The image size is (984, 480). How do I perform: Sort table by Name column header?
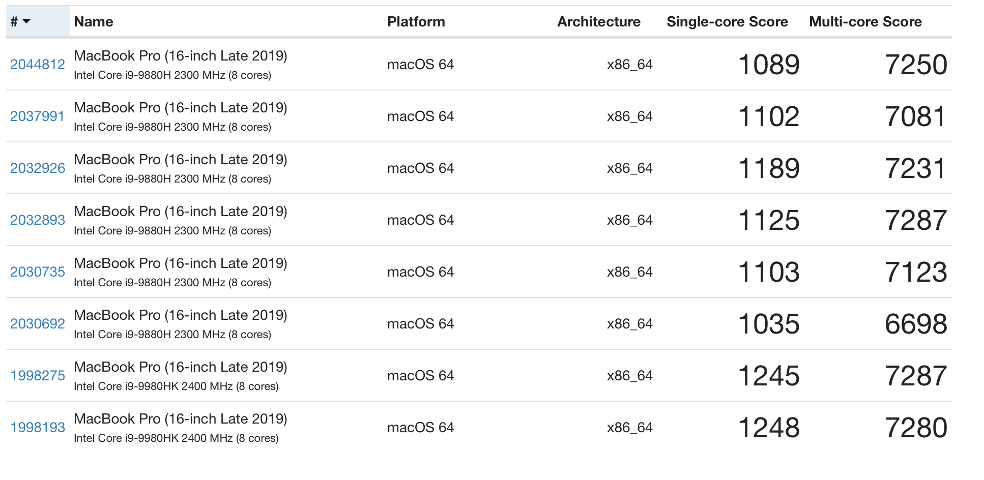point(94,21)
